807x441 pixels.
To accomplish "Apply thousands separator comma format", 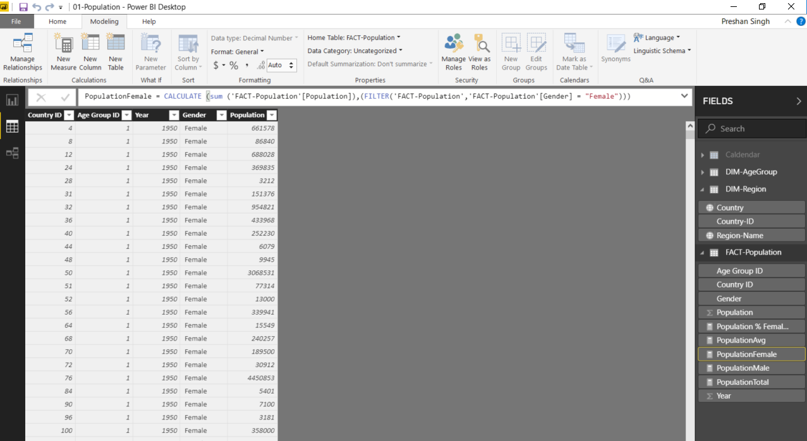I will (246, 65).
